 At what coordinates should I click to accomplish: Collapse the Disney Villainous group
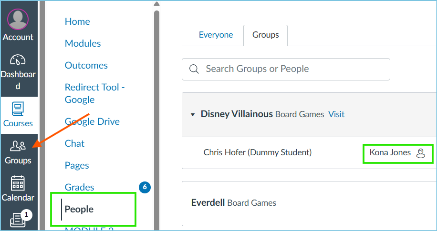[x=193, y=115]
